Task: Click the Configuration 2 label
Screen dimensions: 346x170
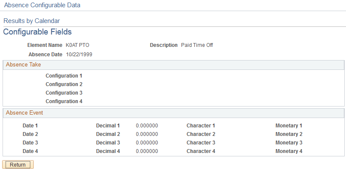Action: (x=64, y=84)
